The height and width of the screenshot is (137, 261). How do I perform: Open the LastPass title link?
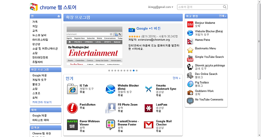[162, 104]
